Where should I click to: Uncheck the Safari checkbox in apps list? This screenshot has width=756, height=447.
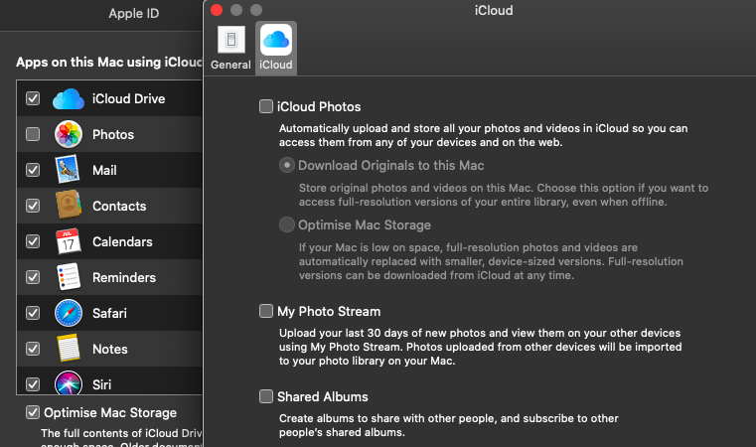click(33, 313)
